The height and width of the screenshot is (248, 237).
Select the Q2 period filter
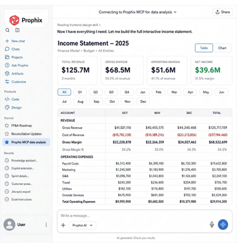96,92
